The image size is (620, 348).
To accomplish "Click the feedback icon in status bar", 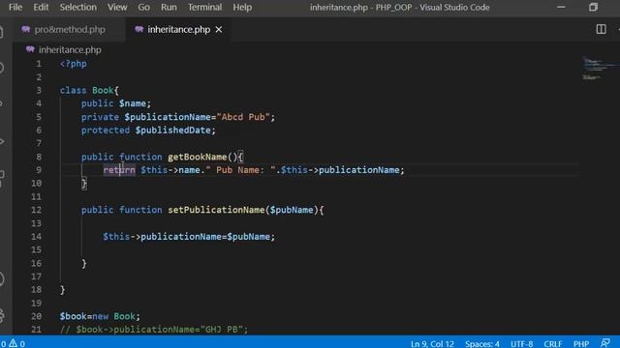I will 604,343.
